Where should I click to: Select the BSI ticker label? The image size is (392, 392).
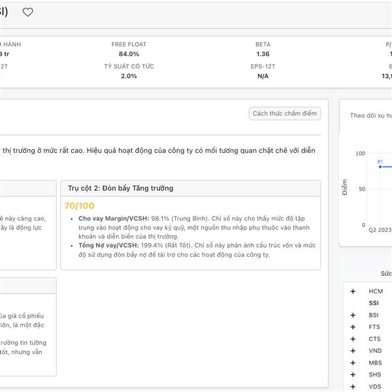[374, 315]
